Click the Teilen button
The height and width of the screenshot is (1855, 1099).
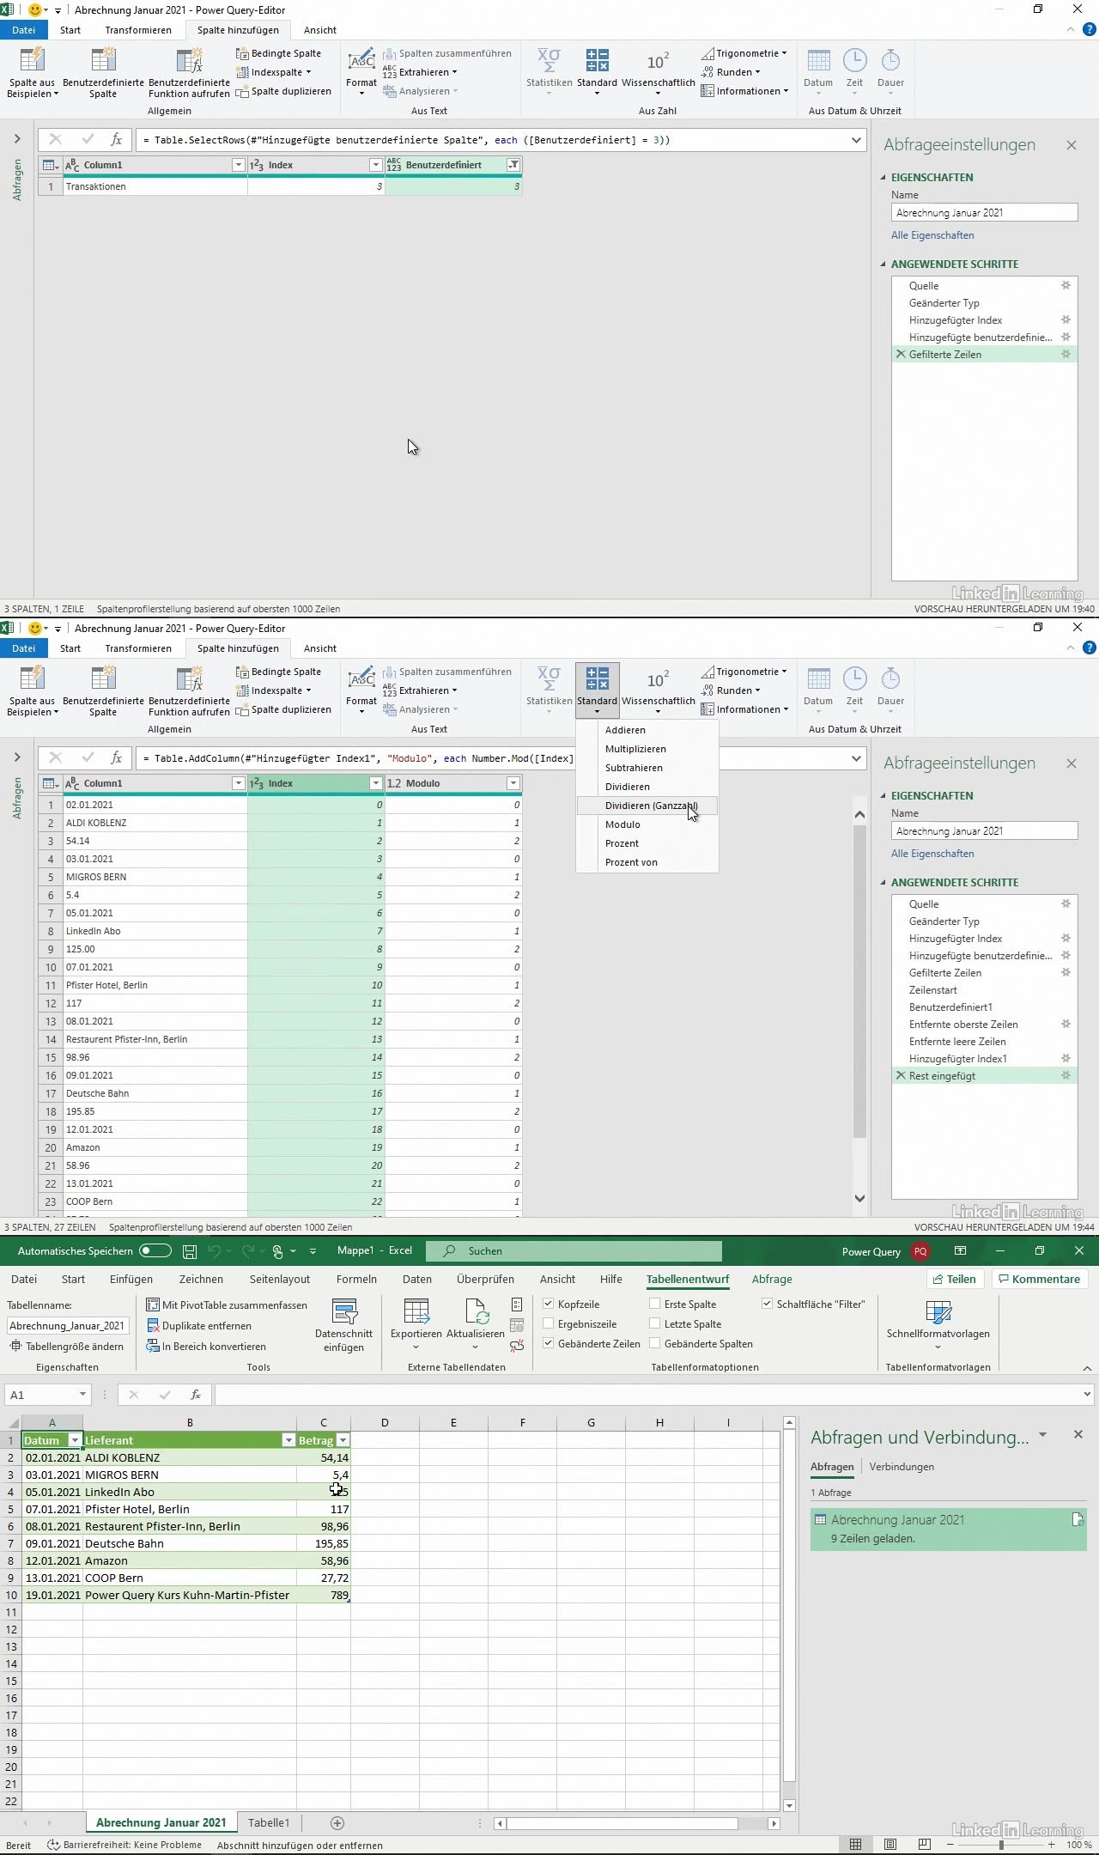coord(955,1279)
